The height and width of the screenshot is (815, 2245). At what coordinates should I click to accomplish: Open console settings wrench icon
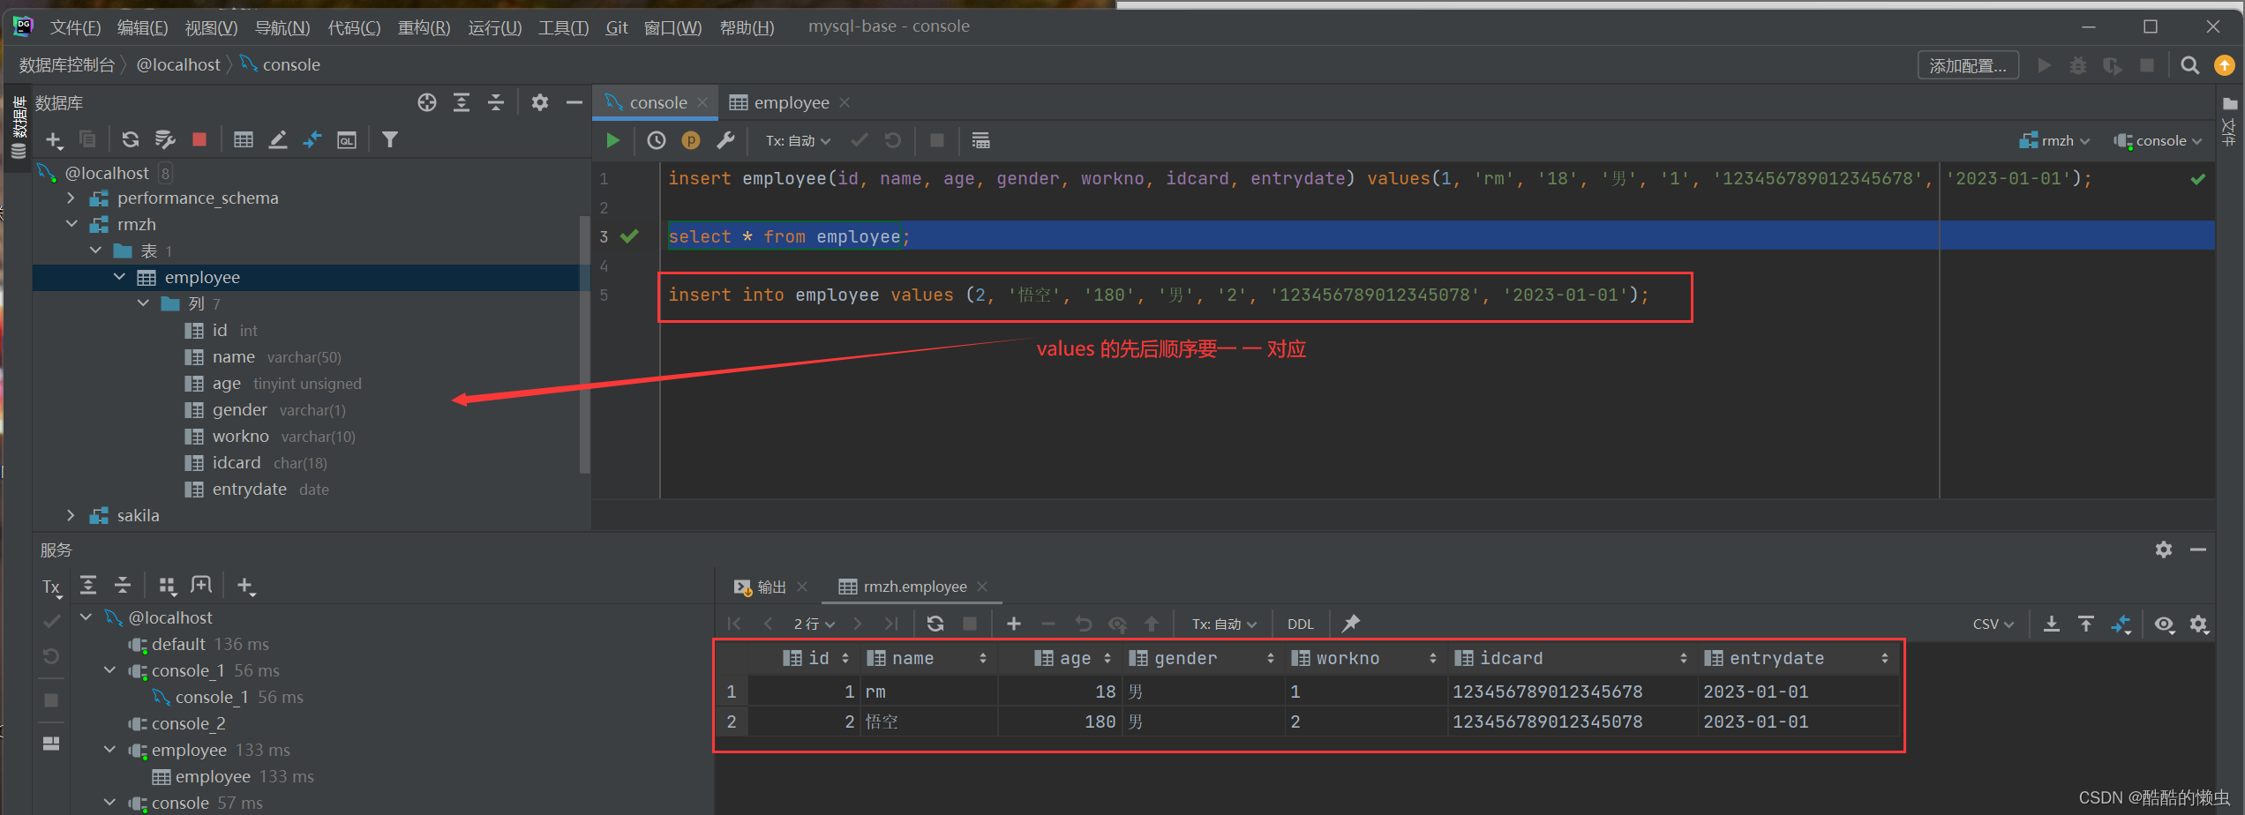(x=725, y=140)
